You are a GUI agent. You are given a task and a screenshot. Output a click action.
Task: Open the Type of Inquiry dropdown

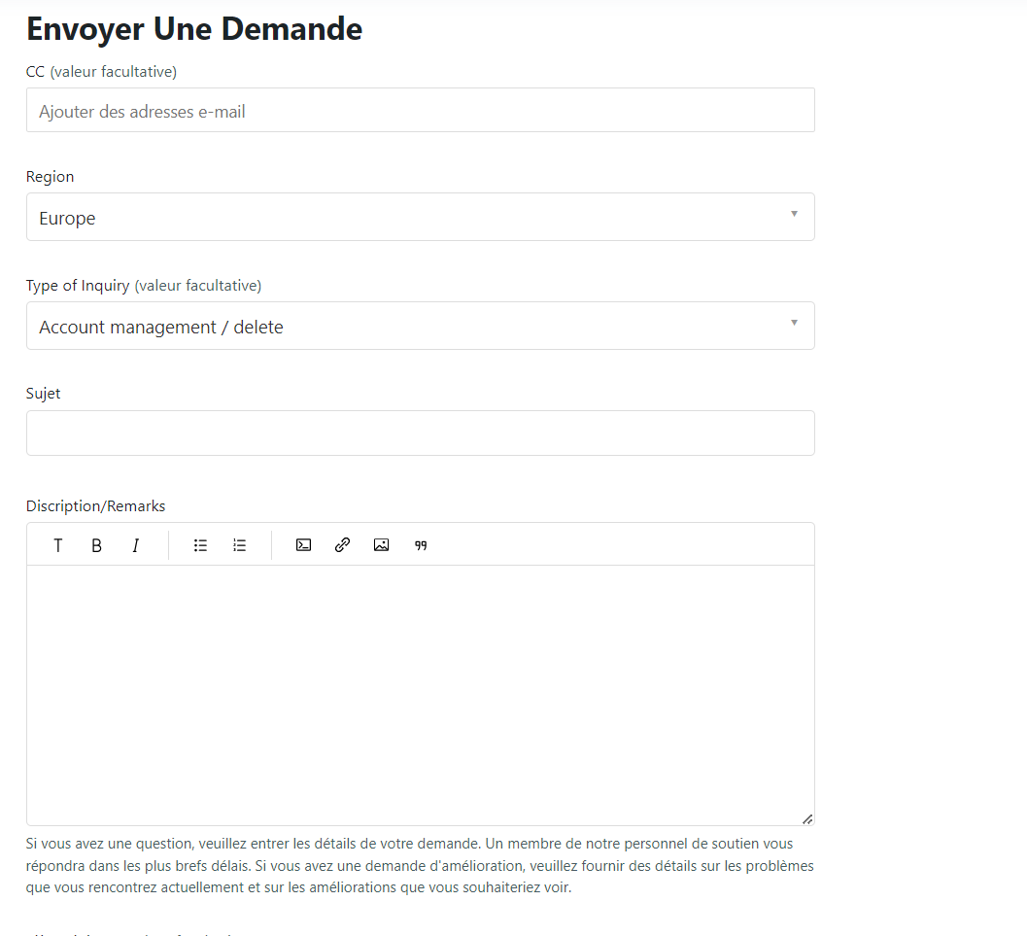(x=421, y=326)
